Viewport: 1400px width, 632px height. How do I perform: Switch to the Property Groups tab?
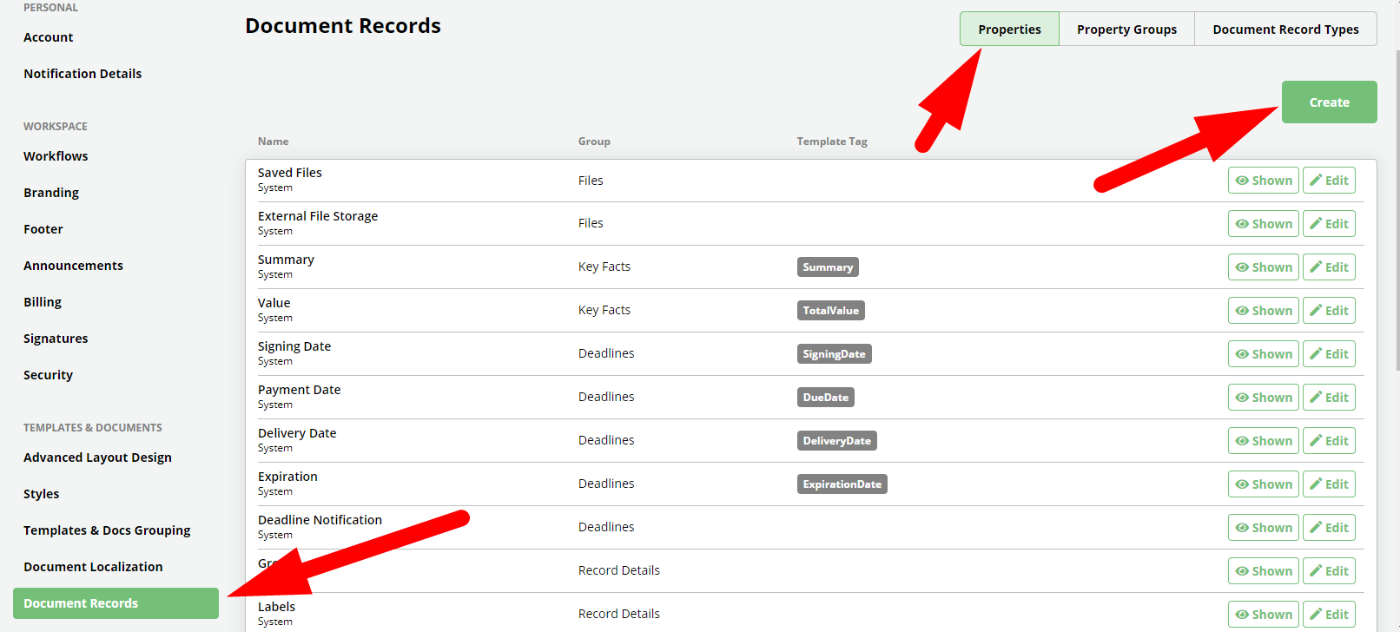pyautogui.click(x=1126, y=30)
